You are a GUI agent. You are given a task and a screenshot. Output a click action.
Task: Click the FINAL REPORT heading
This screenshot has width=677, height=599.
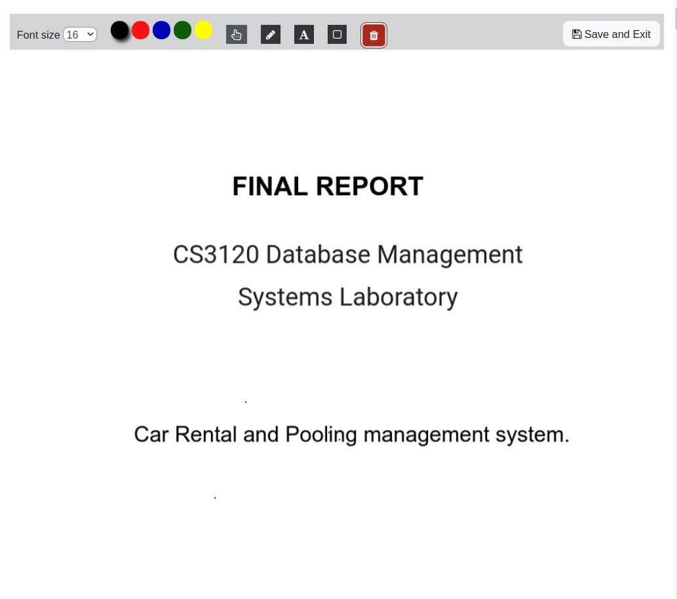click(x=328, y=187)
